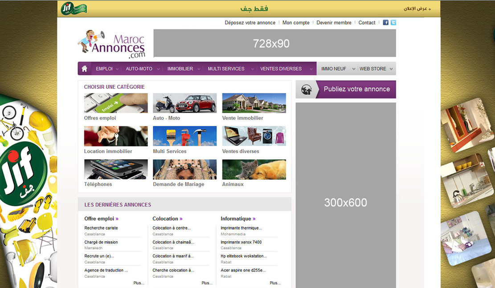Click Plus... under the Colocation list
Viewport: 495px width, 288px height.
tap(206, 283)
